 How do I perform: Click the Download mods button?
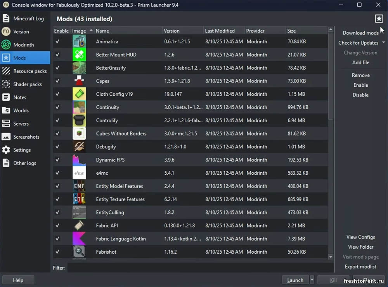(x=360, y=33)
